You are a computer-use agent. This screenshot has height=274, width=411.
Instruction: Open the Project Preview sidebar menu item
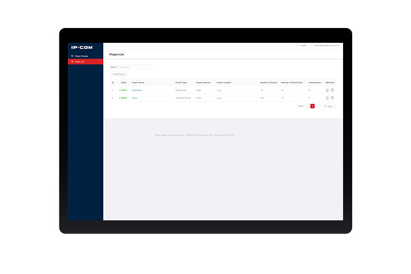pos(81,56)
